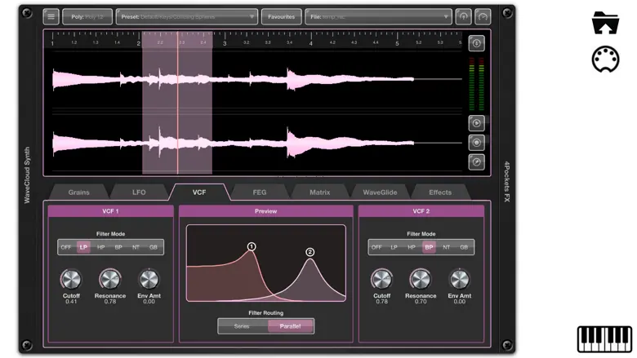Select the VCF tab
This screenshot has width=637, height=358.
[x=199, y=192]
